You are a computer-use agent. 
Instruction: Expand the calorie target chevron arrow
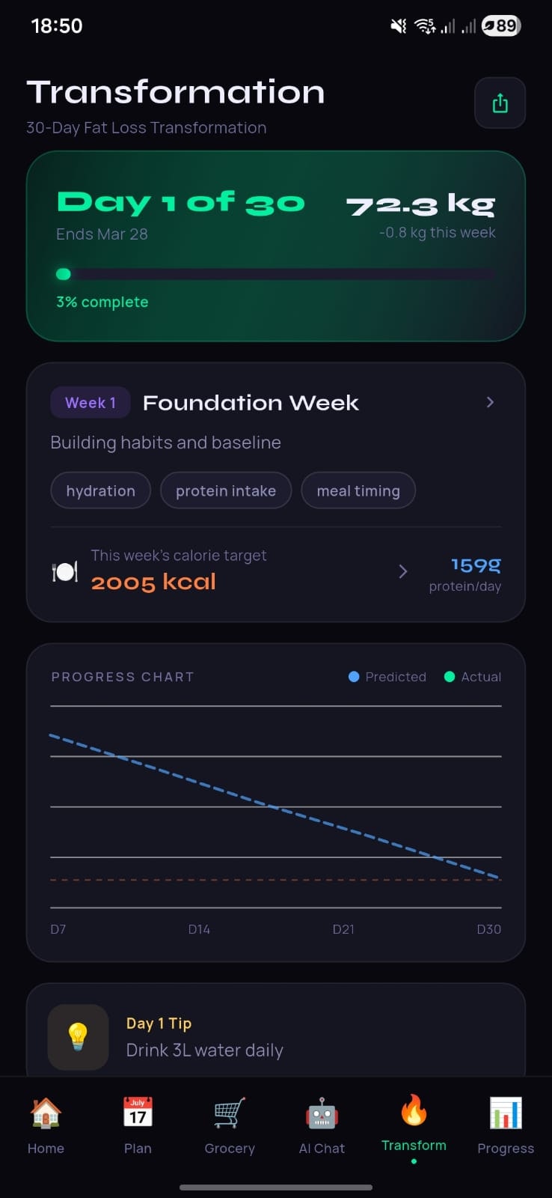tap(403, 572)
